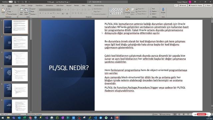Image resolution: width=213 pixels, height=120 pixels.
Task: Select slide 4 thumbnail
Action: tap(16, 74)
